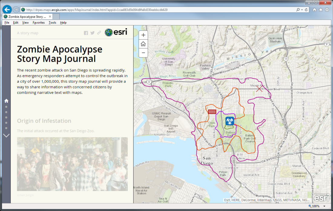The height and width of the screenshot is (211, 333).
Task: Open the Help menu
Action: tap(63, 22)
